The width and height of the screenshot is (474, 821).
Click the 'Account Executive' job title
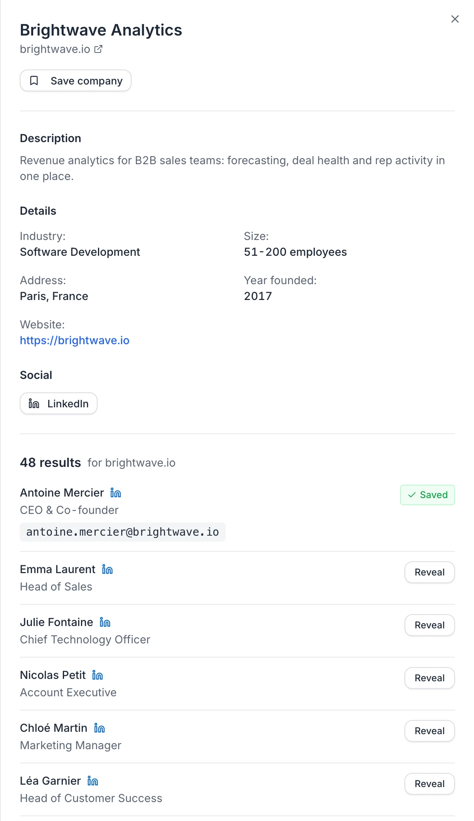pos(68,692)
